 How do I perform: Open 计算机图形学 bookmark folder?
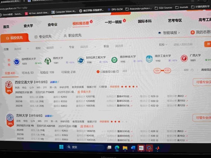(200, 6)
